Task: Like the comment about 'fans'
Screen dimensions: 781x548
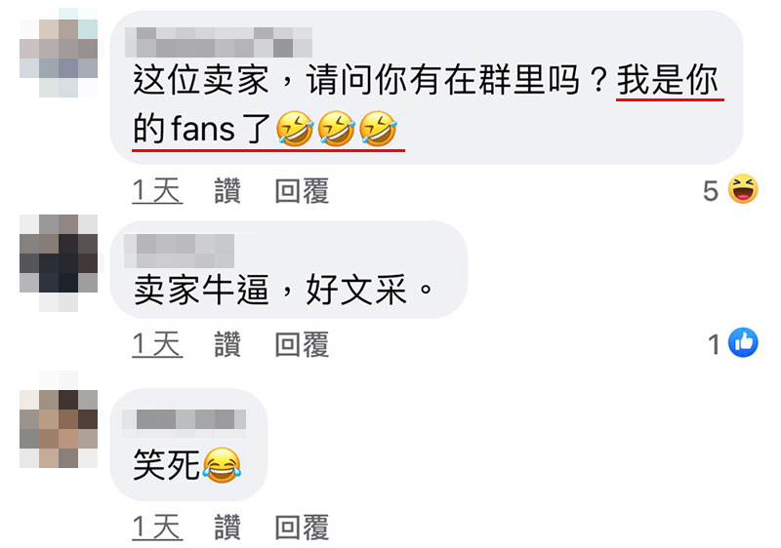Action: coord(227,190)
